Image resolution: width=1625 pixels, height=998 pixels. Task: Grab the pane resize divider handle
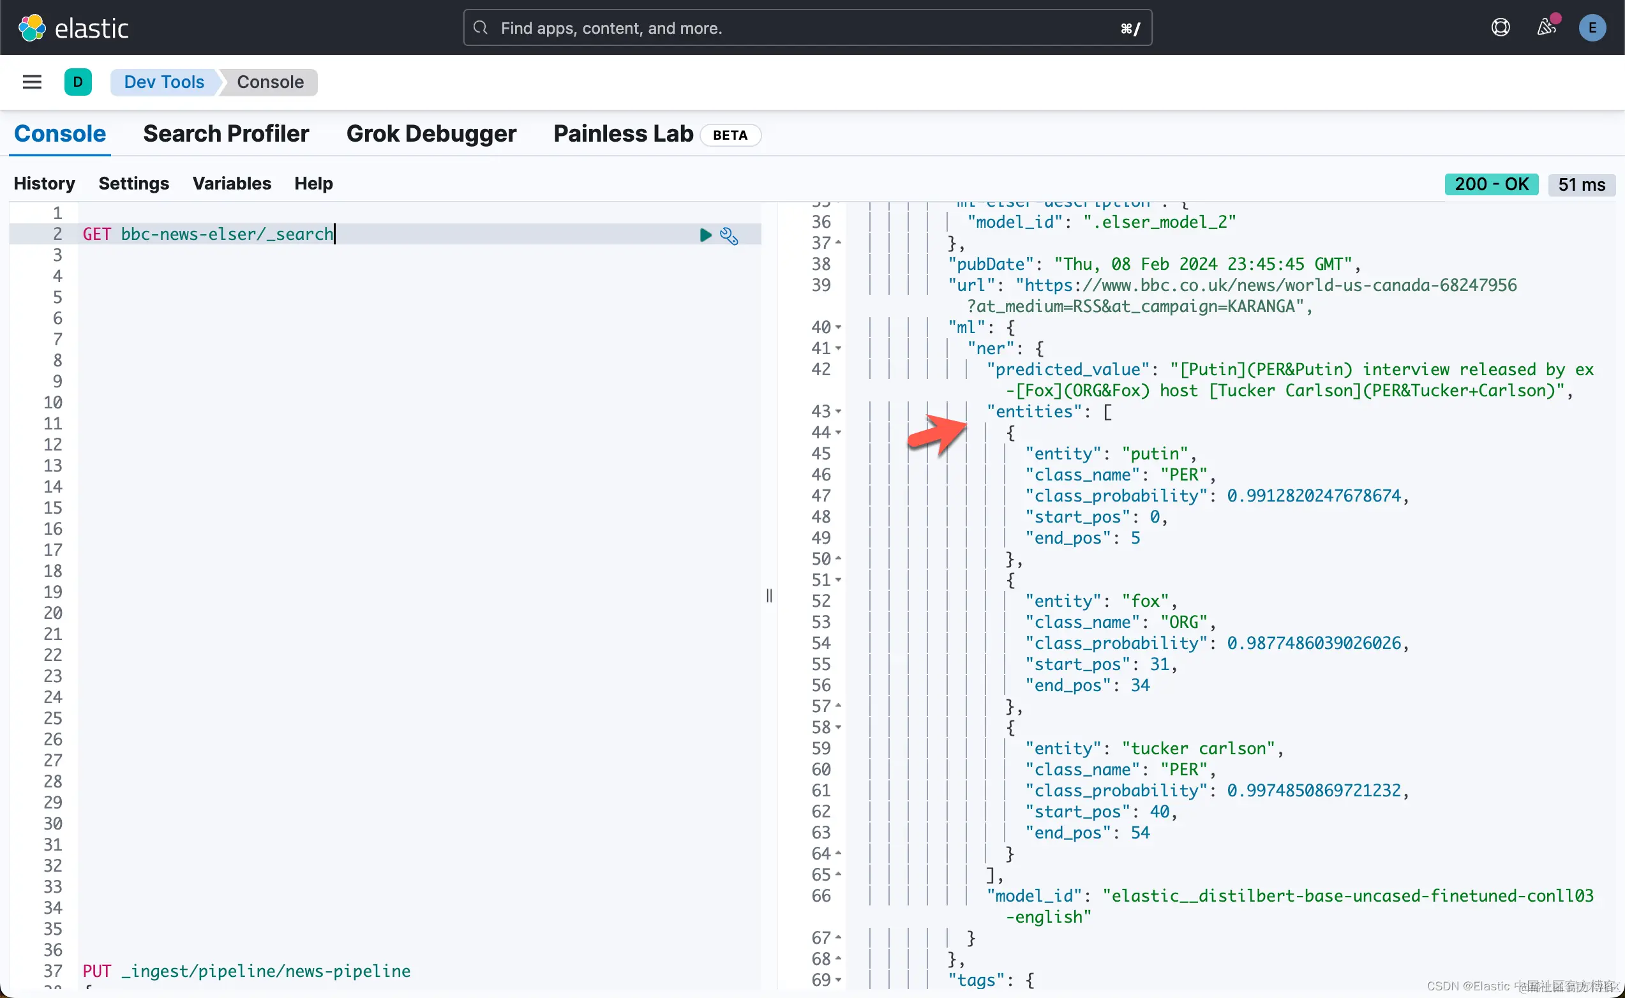click(769, 595)
